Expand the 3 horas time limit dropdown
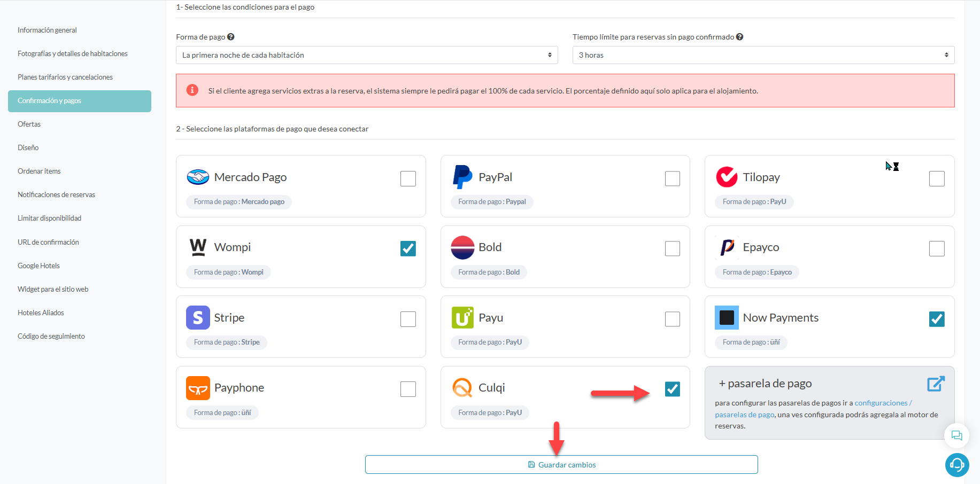This screenshot has height=484, width=980. [x=763, y=55]
